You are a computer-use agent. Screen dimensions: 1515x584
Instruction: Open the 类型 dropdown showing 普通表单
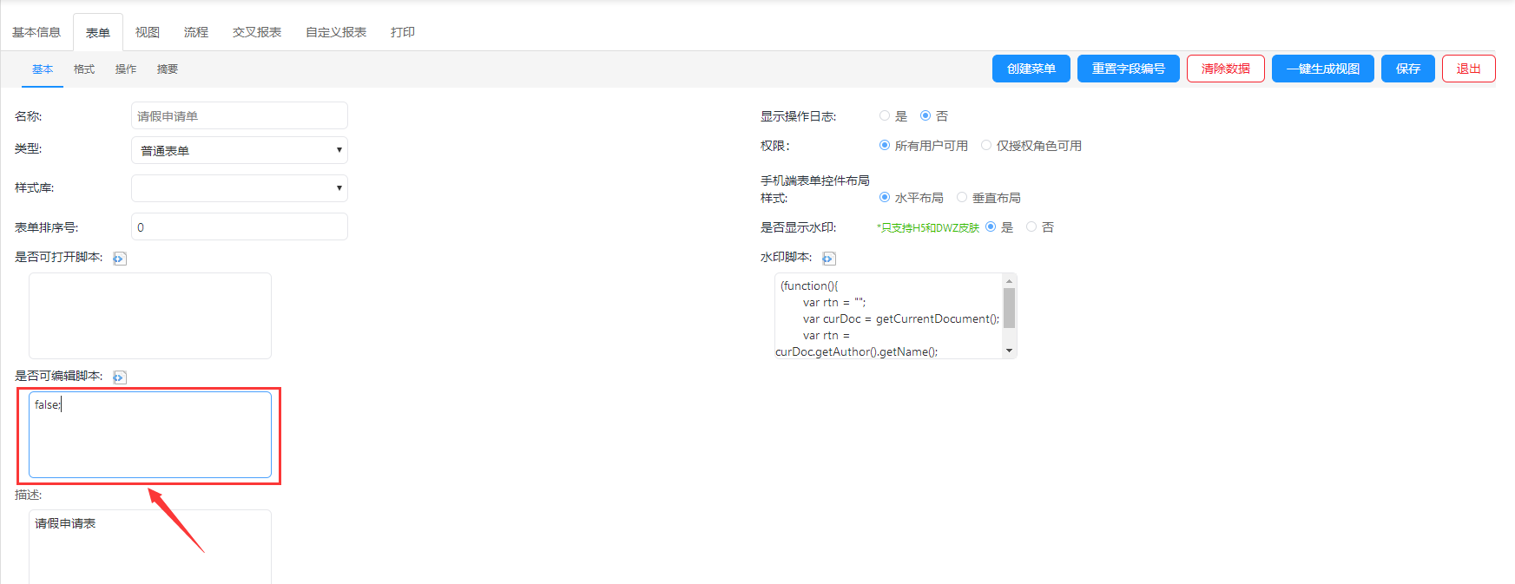(x=240, y=150)
